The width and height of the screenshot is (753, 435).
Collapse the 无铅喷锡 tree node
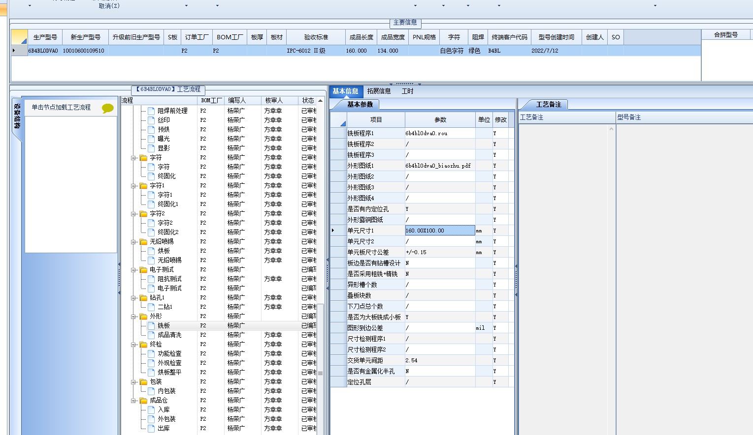tap(133, 242)
